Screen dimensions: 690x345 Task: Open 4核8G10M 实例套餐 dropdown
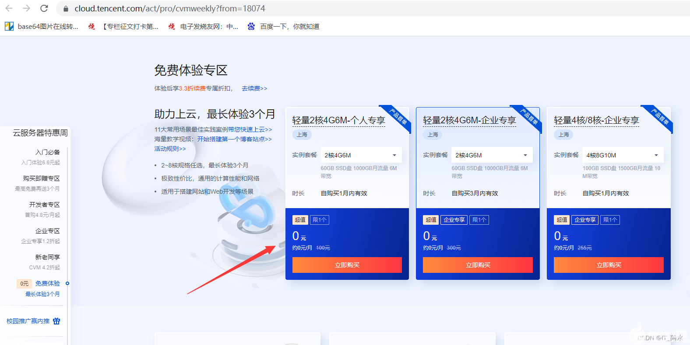tap(623, 155)
